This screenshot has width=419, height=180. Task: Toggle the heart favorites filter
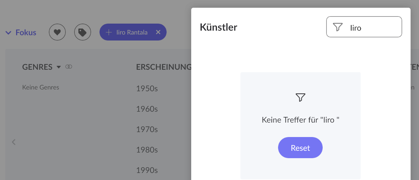point(57,32)
